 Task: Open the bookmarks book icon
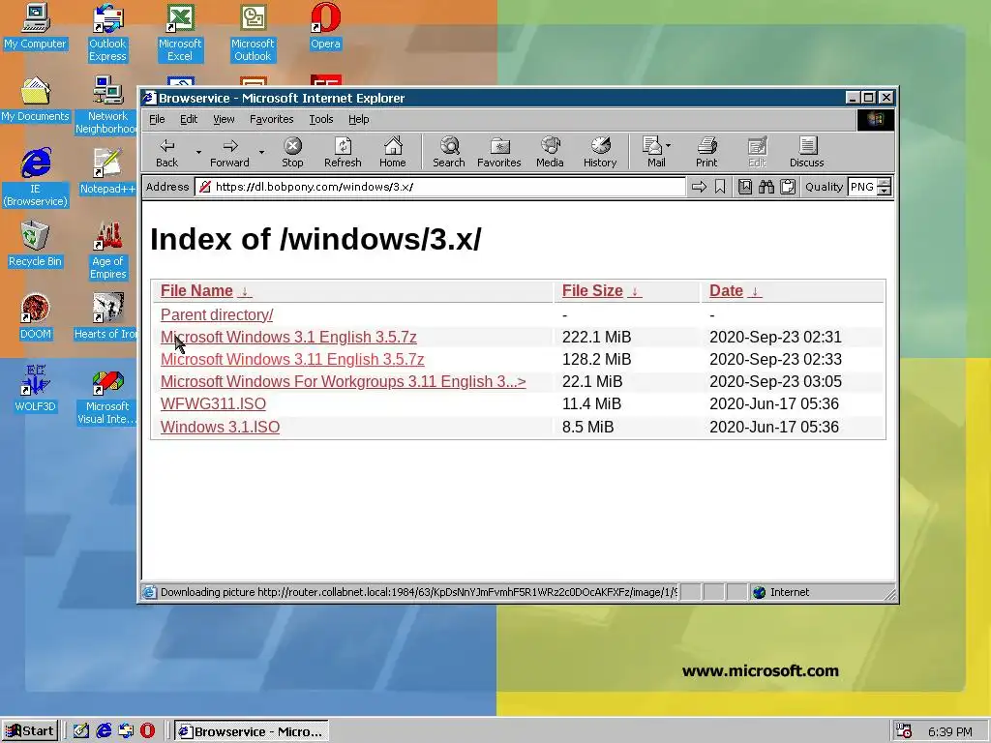pyautogui.click(x=745, y=187)
